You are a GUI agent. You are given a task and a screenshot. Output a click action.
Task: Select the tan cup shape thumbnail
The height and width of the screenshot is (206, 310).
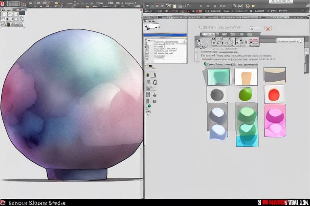246,77
